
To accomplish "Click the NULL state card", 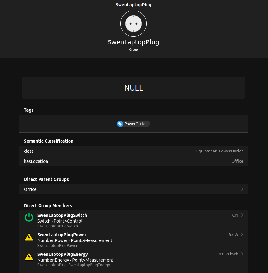I will pos(134,87).
